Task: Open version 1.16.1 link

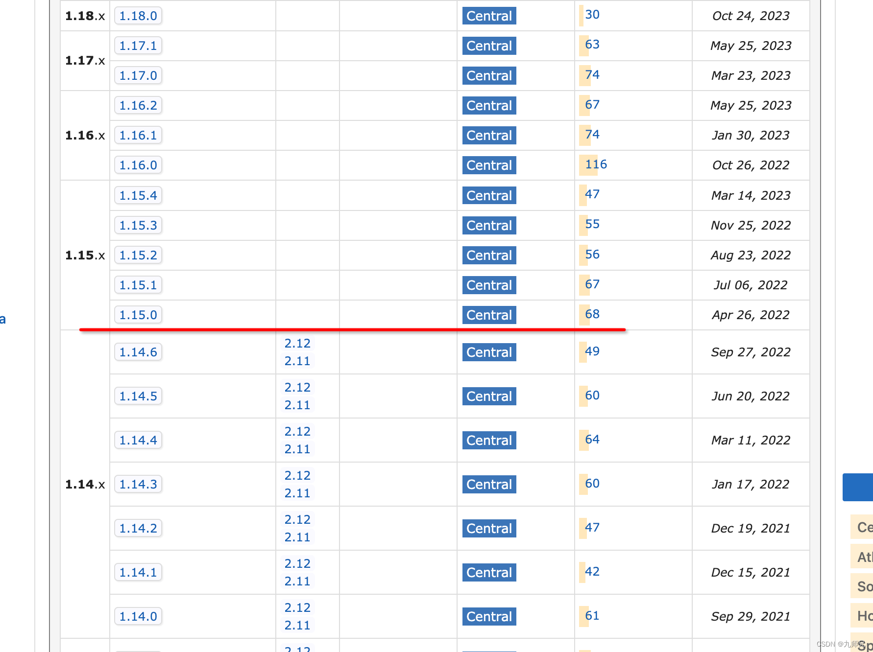Action: 138,135
